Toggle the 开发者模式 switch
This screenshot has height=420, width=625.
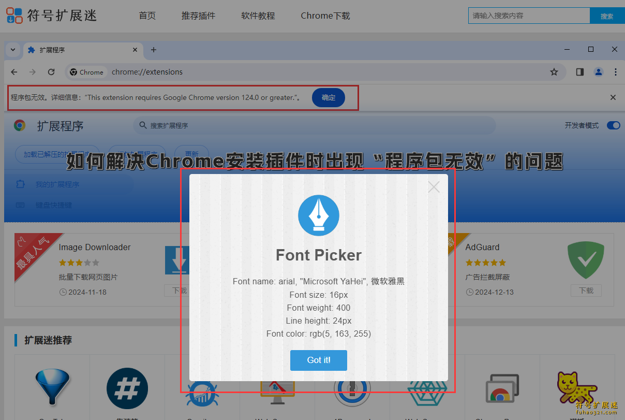[x=613, y=125]
